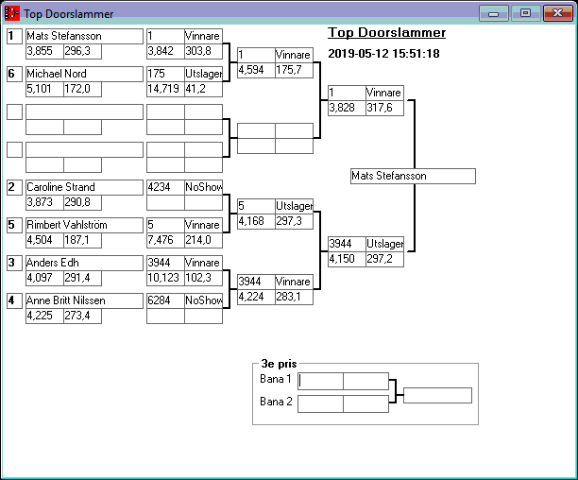
Task: Click the first Bana 1 input field
Action: 320,381
